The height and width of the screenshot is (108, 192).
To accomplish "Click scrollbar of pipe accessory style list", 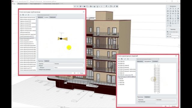I will tap(36, 29).
